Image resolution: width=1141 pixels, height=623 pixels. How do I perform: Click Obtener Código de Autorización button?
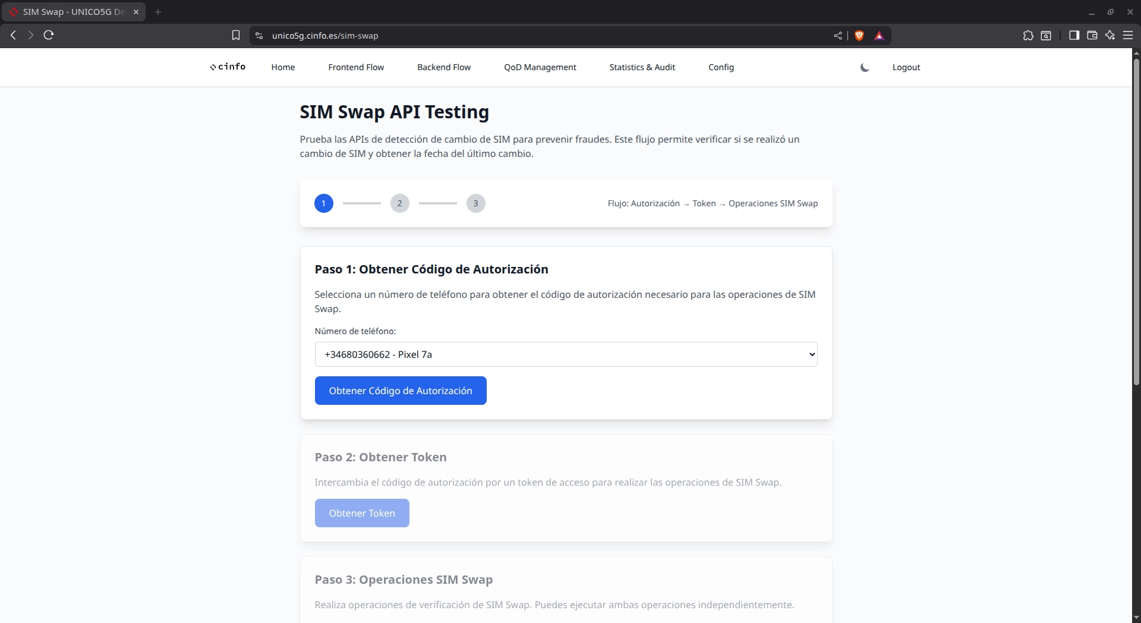click(x=401, y=391)
